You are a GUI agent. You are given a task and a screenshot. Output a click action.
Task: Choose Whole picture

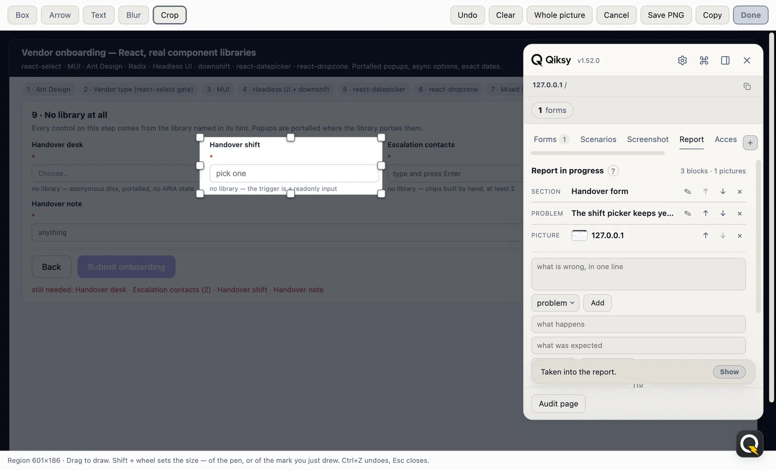[559, 15]
